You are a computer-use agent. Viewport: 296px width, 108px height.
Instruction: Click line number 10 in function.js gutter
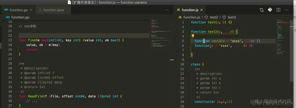[x=182, y=64]
